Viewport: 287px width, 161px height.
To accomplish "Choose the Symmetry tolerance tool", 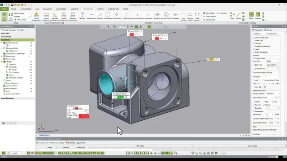I will click(x=175, y=16).
